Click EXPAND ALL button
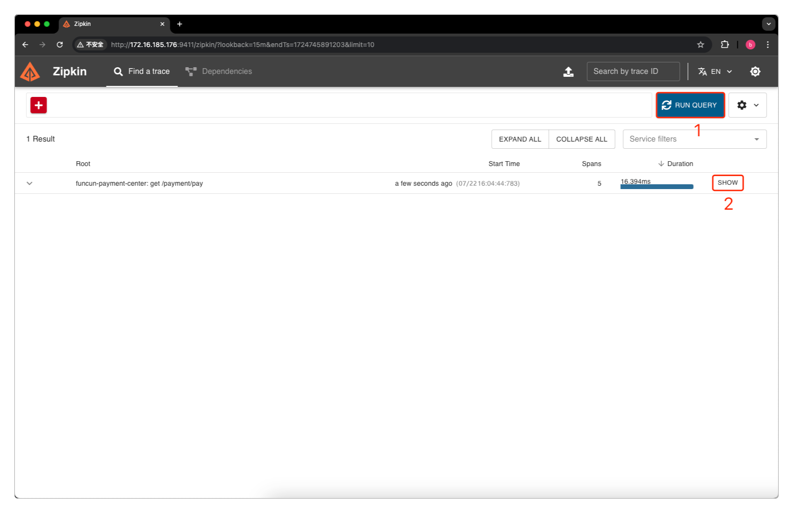Viewport: 793px width, 513px height. coord(520,139)
